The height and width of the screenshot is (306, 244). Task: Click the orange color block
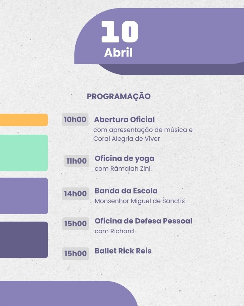click(x=24, y=120)
